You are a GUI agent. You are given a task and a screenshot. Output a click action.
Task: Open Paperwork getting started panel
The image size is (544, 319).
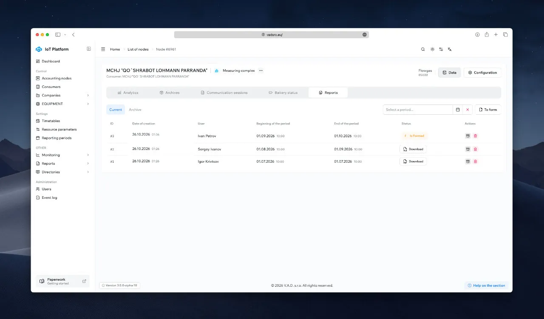[x=62, y=281]
